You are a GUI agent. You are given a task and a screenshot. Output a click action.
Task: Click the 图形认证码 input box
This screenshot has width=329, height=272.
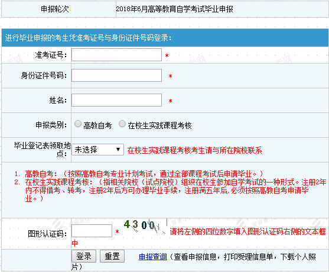[x=92, y=231]
